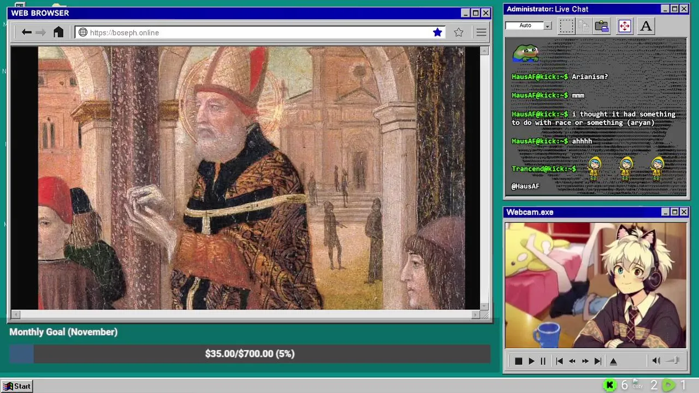Viewport: 699px width, 393px height.
Task: Select the marquee selection tool in Live Chat
Action: 566,26
